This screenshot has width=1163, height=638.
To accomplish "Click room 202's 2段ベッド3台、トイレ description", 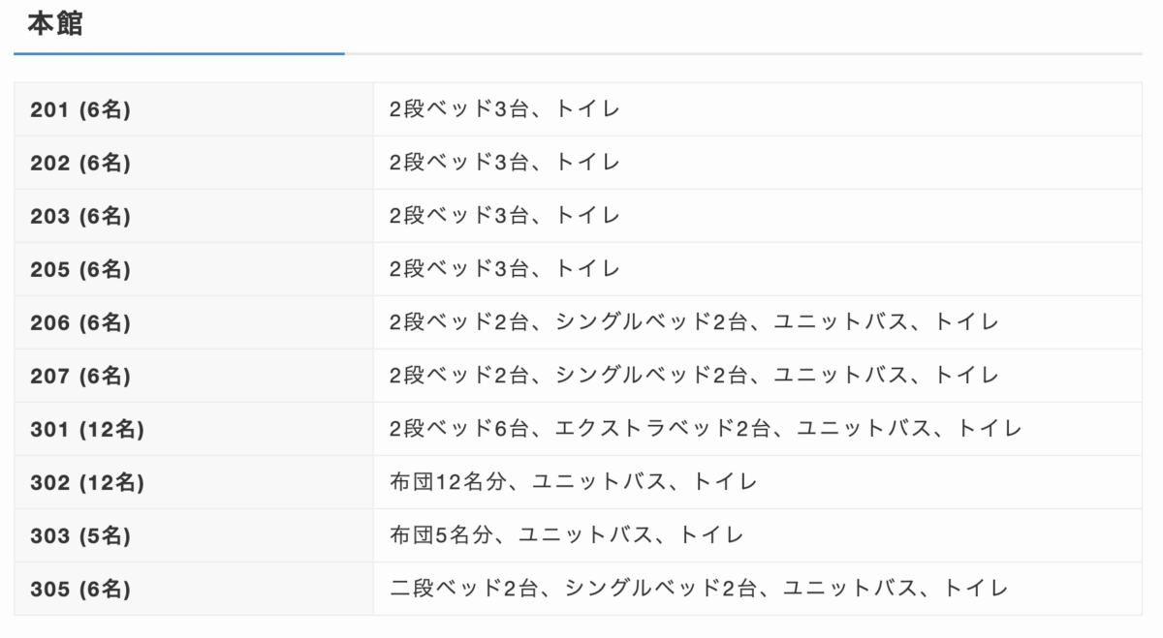I will click(x=504, y=164).
